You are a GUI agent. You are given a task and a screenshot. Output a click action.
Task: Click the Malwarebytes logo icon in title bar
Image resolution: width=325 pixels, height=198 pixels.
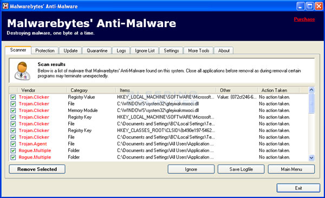[x=5, y=6]
